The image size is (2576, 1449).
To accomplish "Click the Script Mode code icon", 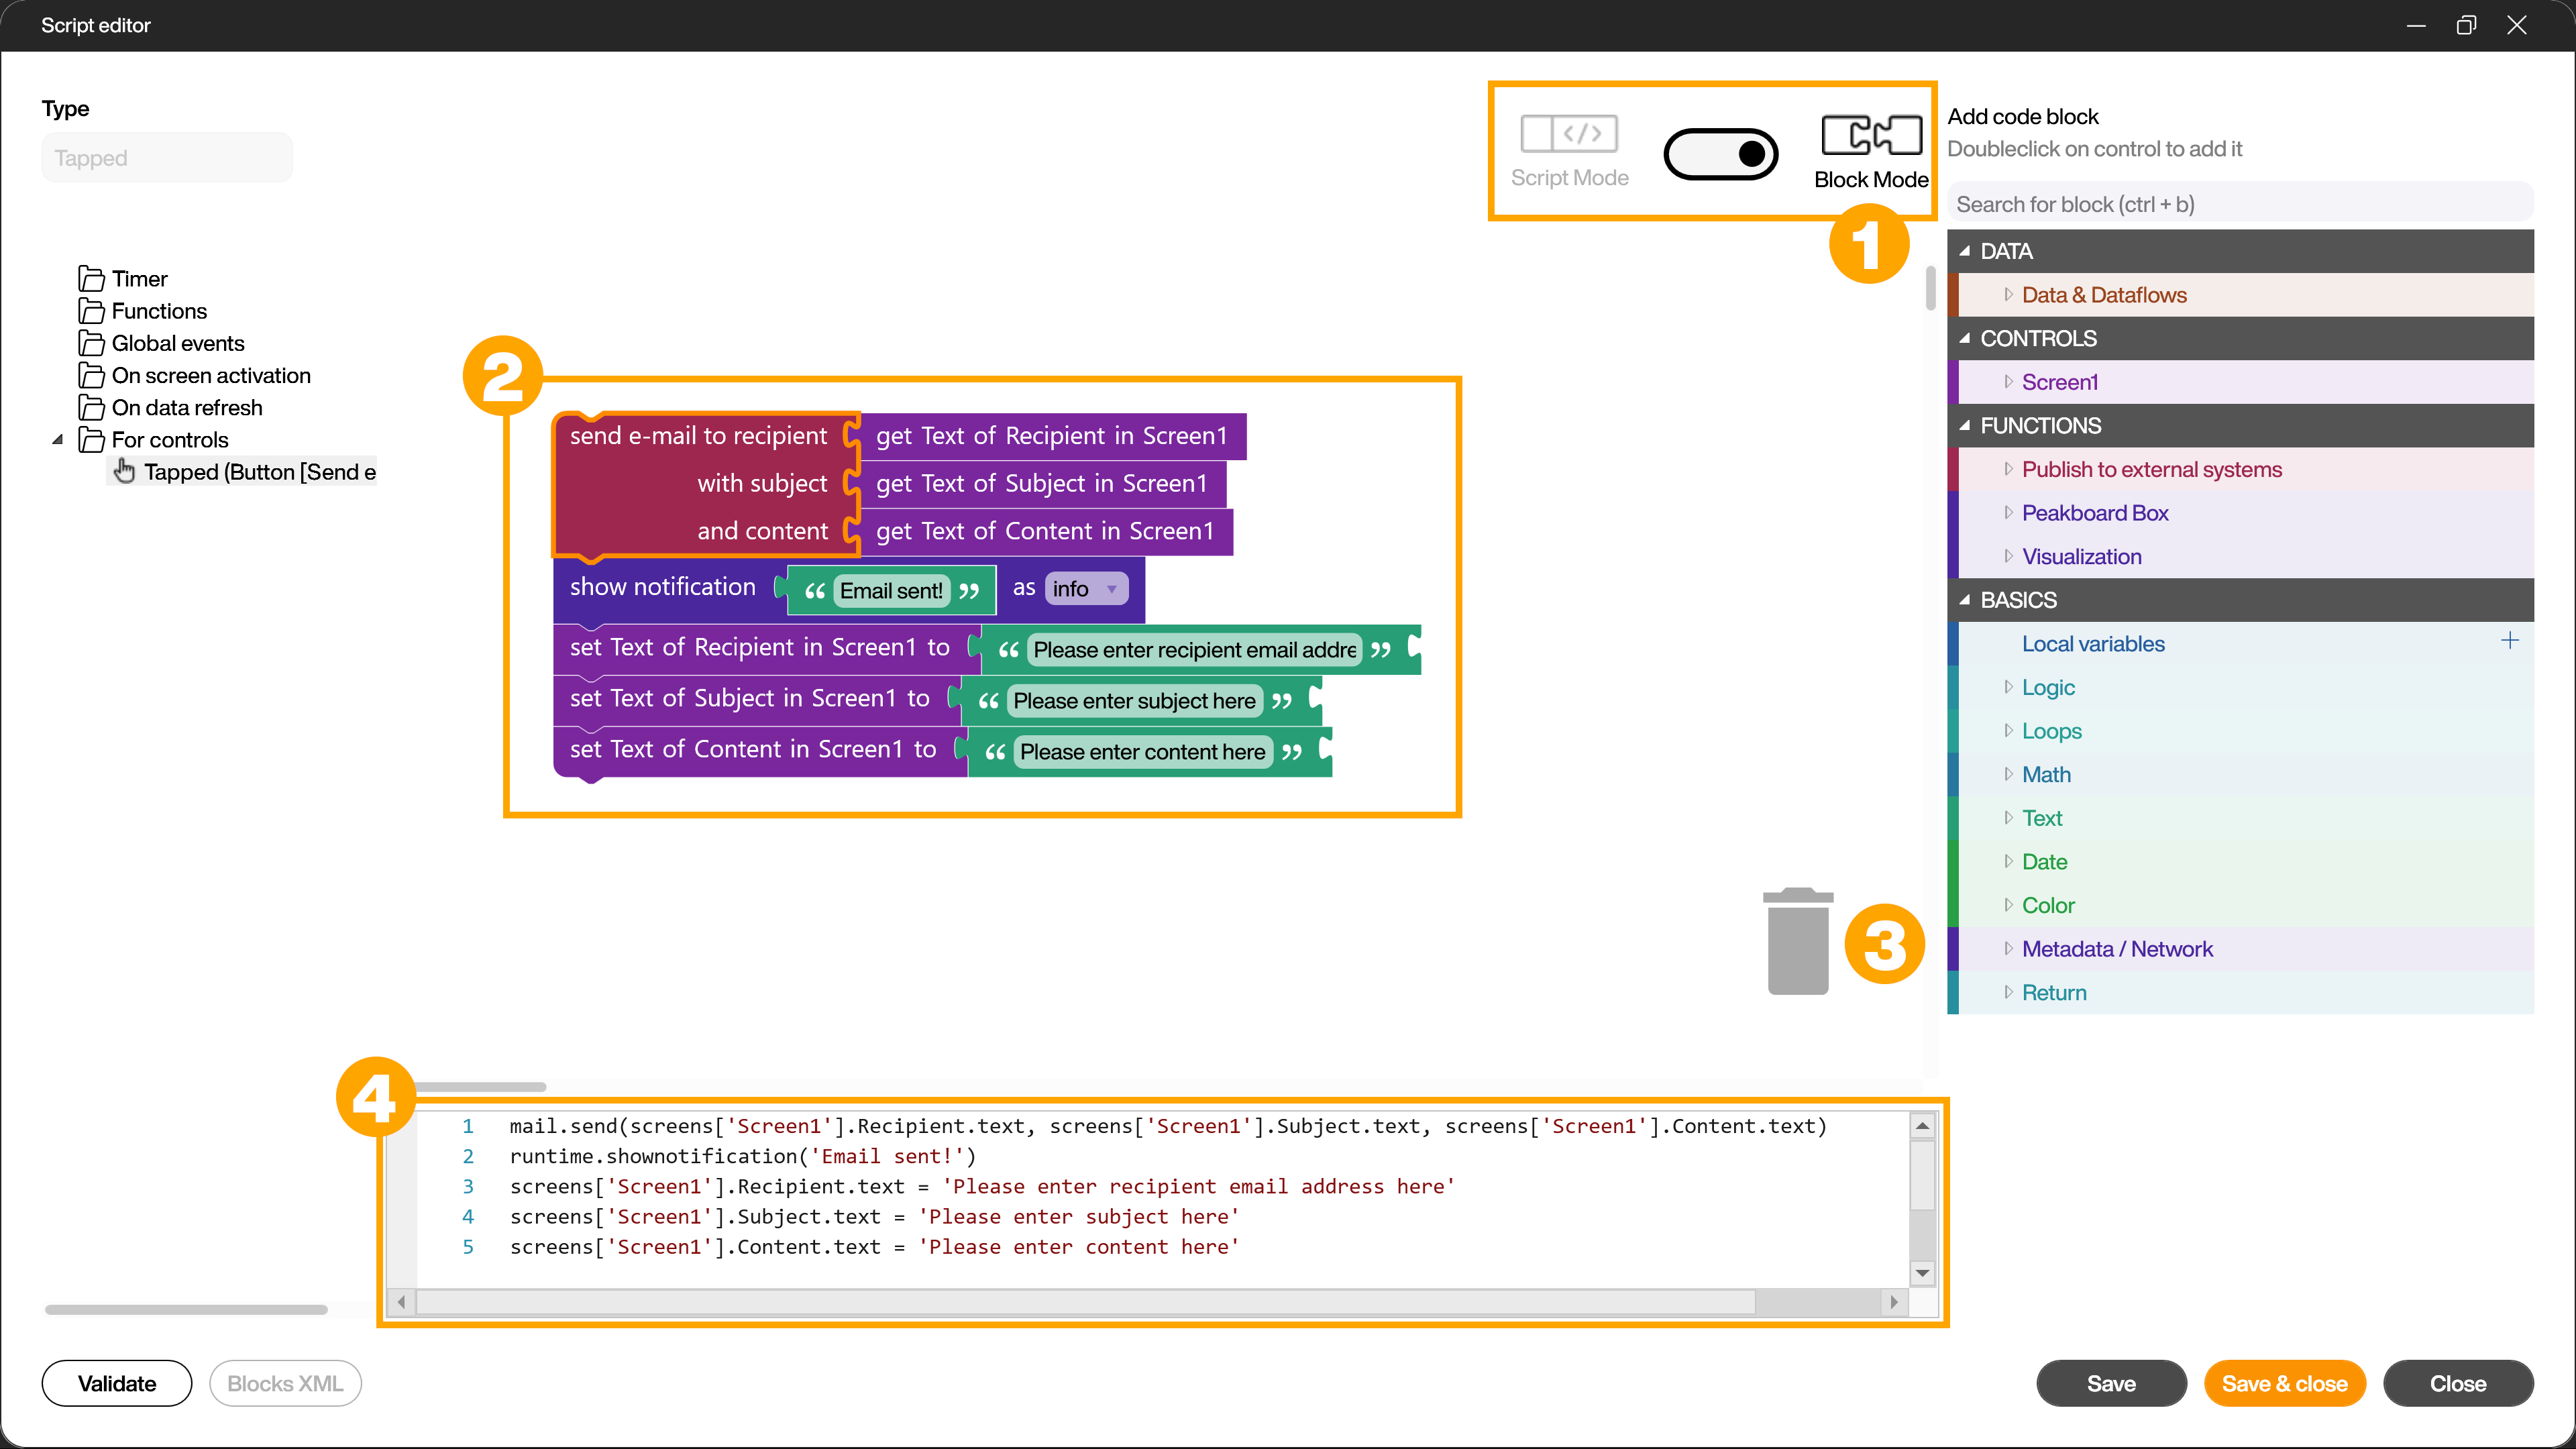I will (x=1568, y=133).
